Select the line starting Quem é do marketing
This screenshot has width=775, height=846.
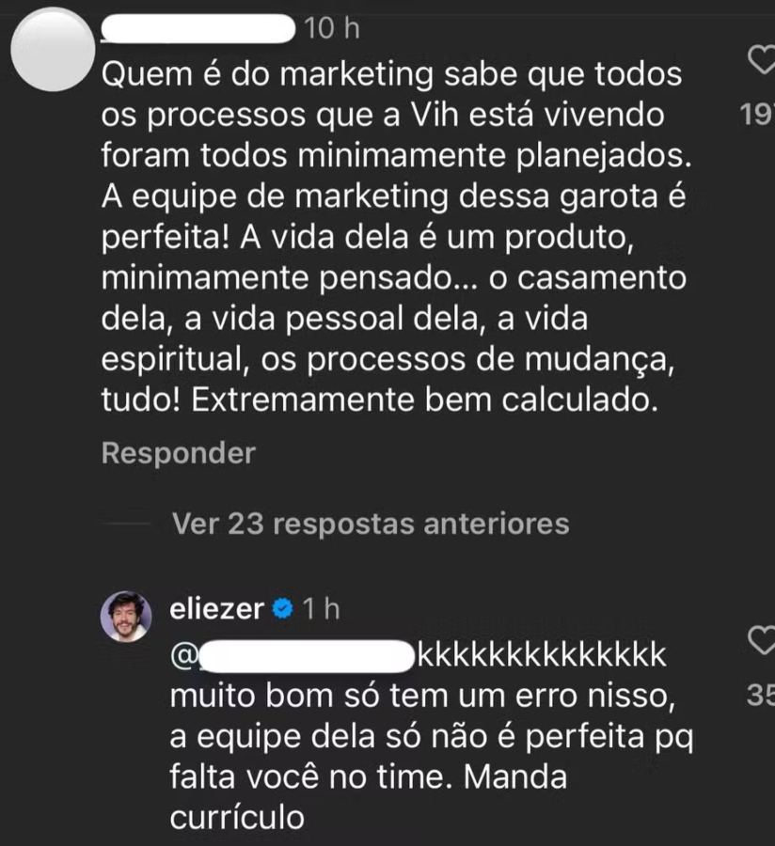[391, 74]
